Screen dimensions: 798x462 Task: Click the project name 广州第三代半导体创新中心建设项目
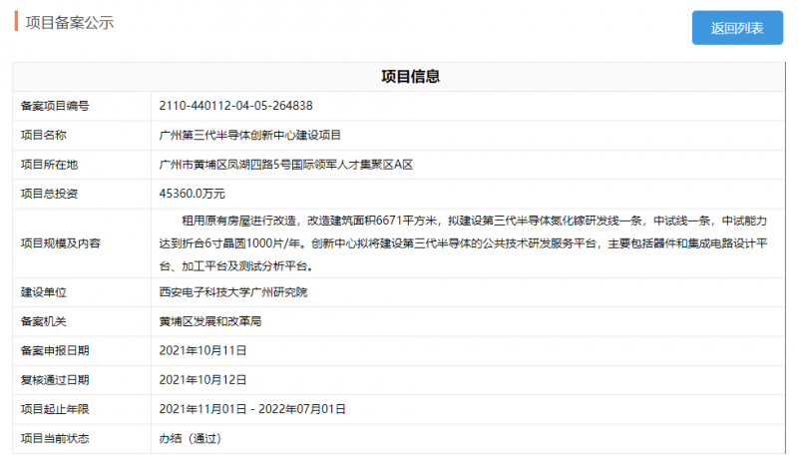[250, 135]
